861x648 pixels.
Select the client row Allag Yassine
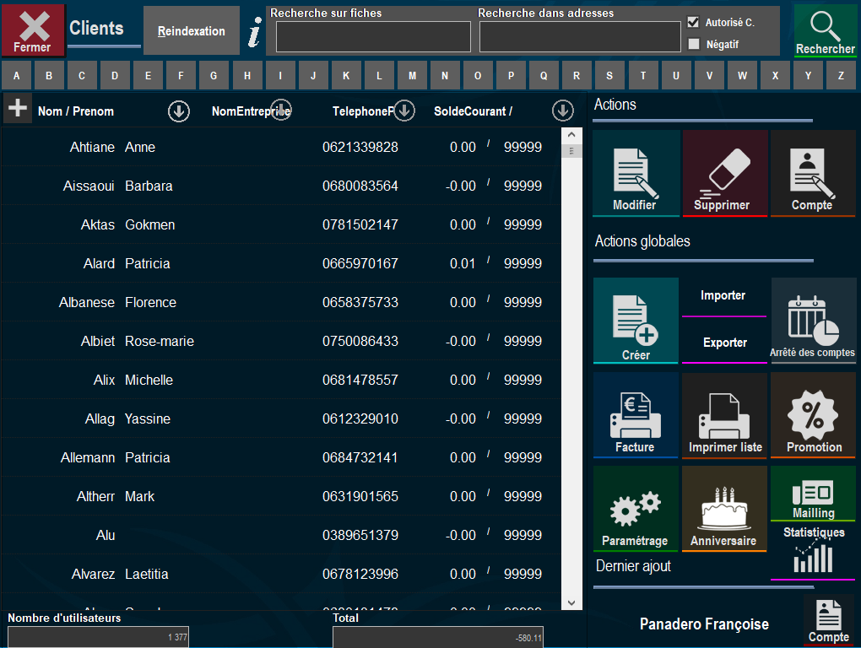(280, 418)
